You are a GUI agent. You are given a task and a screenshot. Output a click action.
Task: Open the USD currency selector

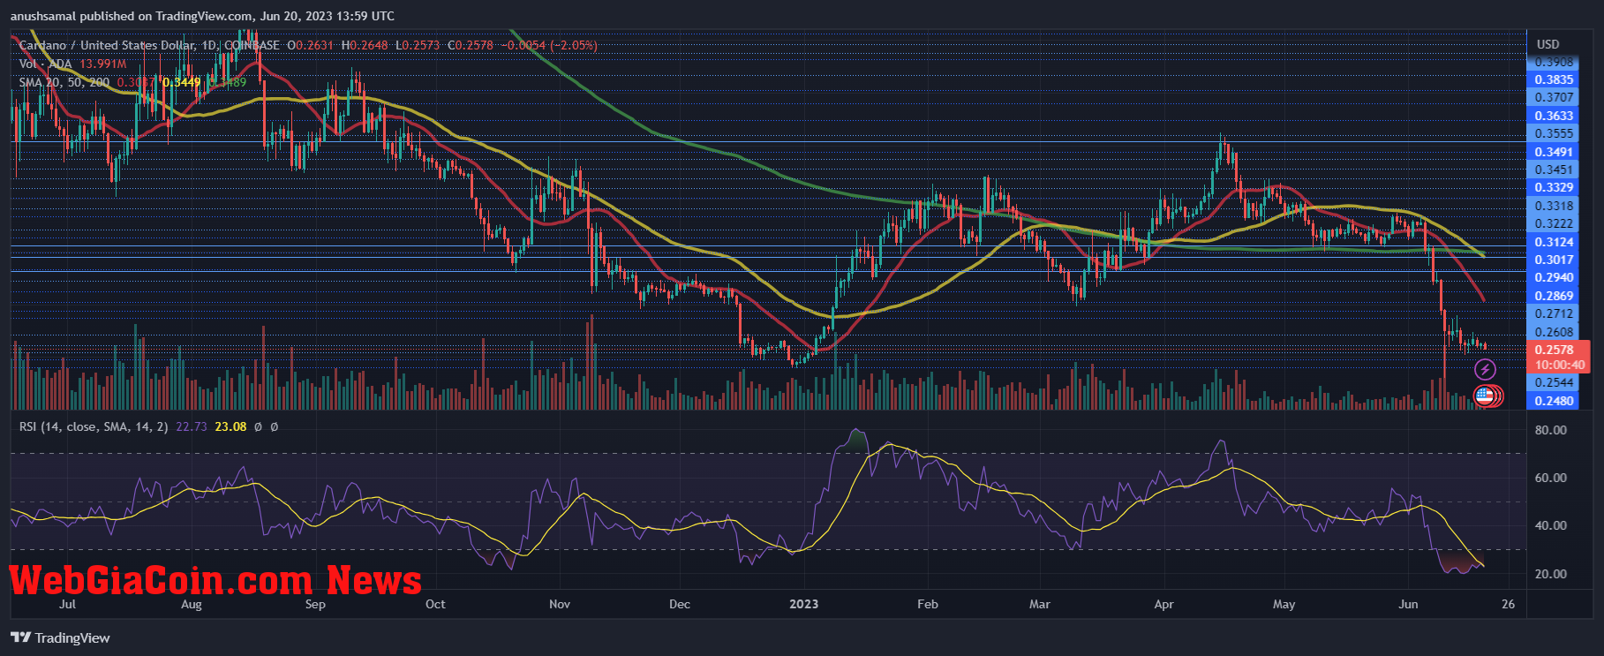tap(1548, 44)
